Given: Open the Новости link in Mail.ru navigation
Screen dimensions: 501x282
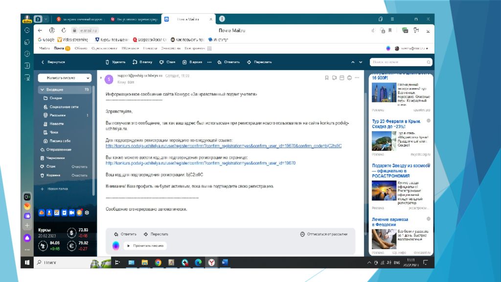Looking at the screenshot, I should 150,48.
